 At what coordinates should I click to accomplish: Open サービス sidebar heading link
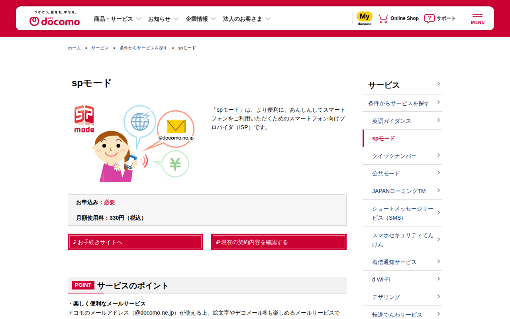(402, 85)
